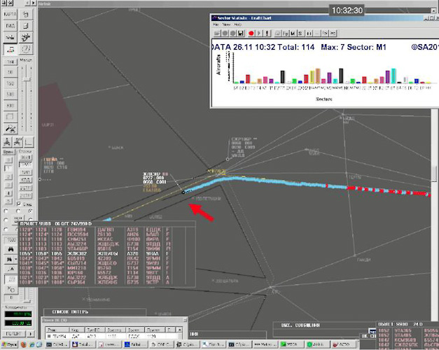Select the top-right radio button below След
This screenshot has height=350, width=439.
click(30, 211)
